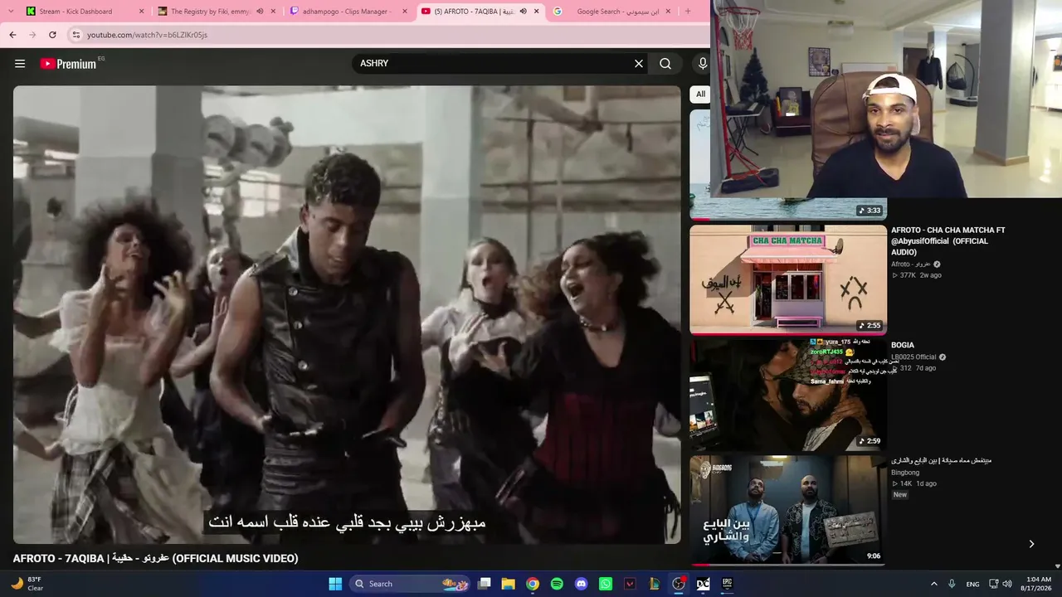This screenshot has width=1062, height=597.
Task: Open the DC app on the taskbar
Action: [x=703, y=584]
